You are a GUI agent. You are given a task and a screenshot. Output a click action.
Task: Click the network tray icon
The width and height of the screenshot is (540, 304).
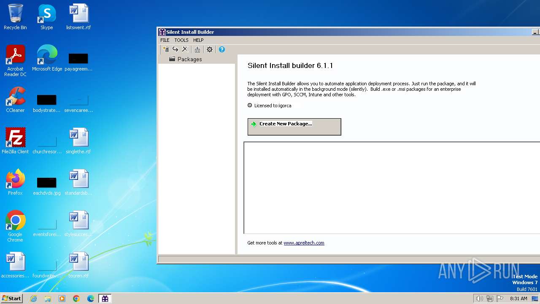490,299
